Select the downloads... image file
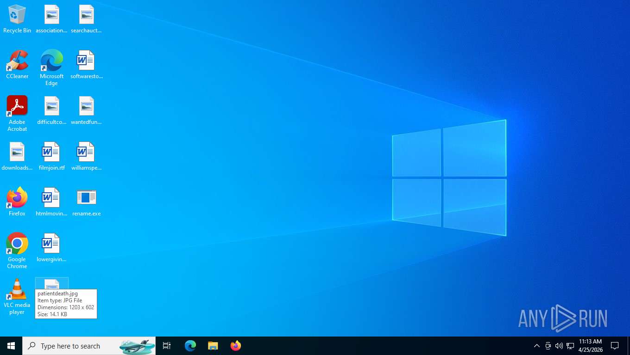This screenshot has height=355, width=630. (17, 156)
